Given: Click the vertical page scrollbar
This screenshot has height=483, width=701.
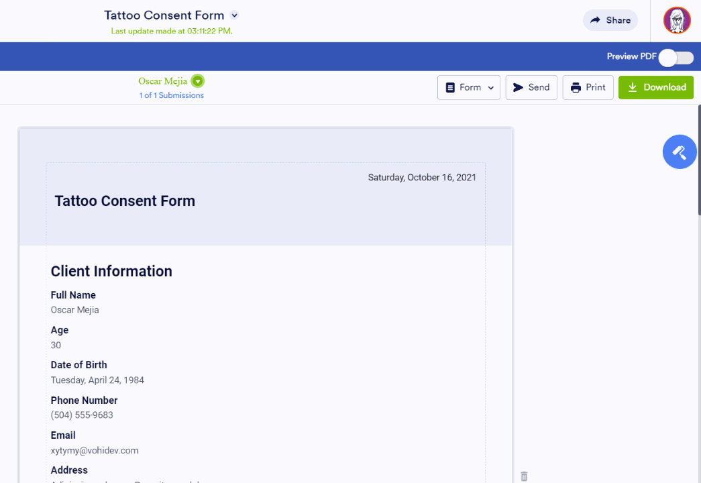Looking at the screenshot, I should point(699,161).
